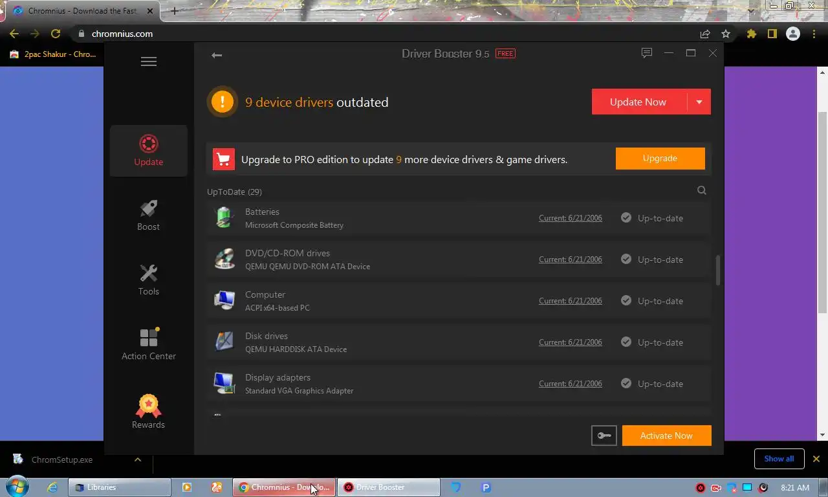Open the Windows Start orb
The image size is (828, 497).
(x=17, y=487)
